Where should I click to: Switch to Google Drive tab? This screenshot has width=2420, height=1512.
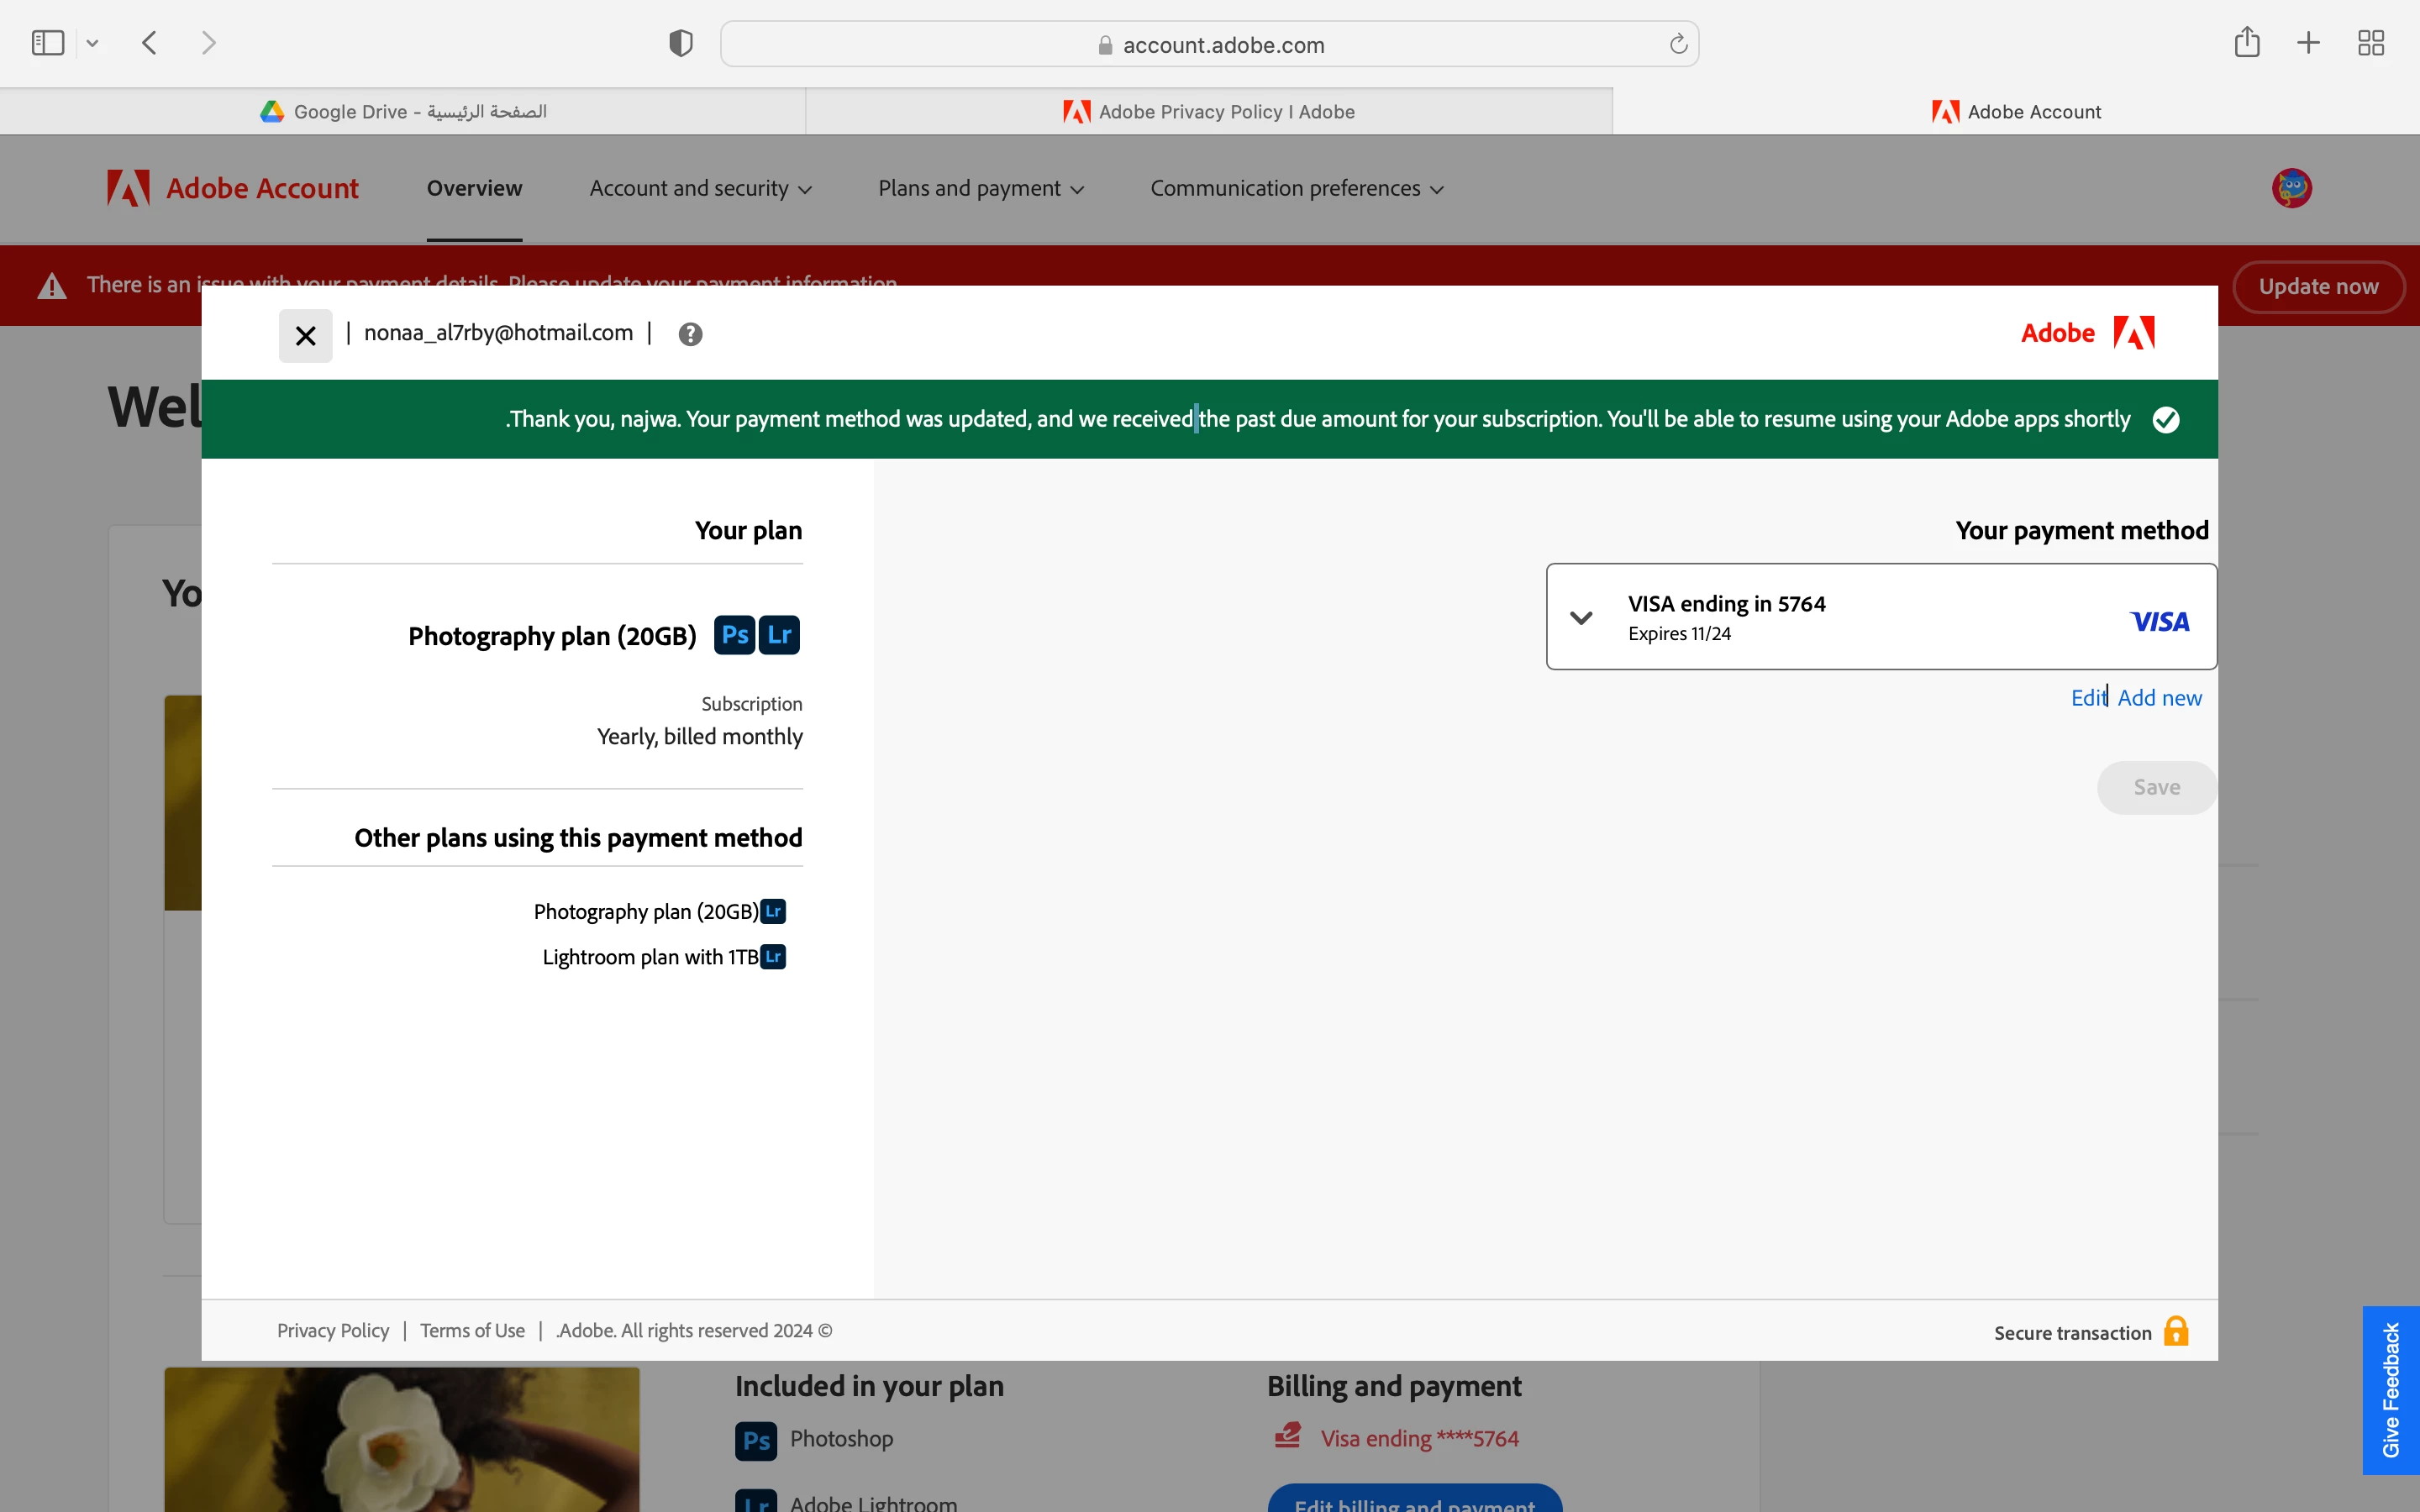click(403, 112)
